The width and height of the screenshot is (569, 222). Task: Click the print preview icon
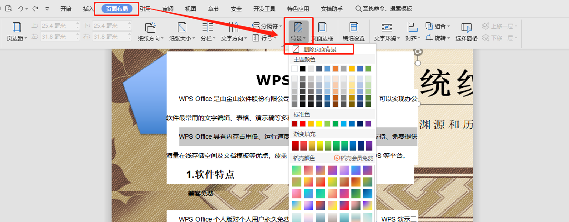coord(9,9)
